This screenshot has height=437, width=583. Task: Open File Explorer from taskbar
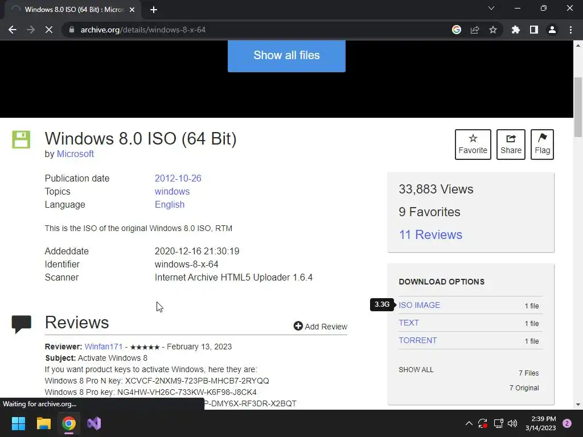coord(43,423)
